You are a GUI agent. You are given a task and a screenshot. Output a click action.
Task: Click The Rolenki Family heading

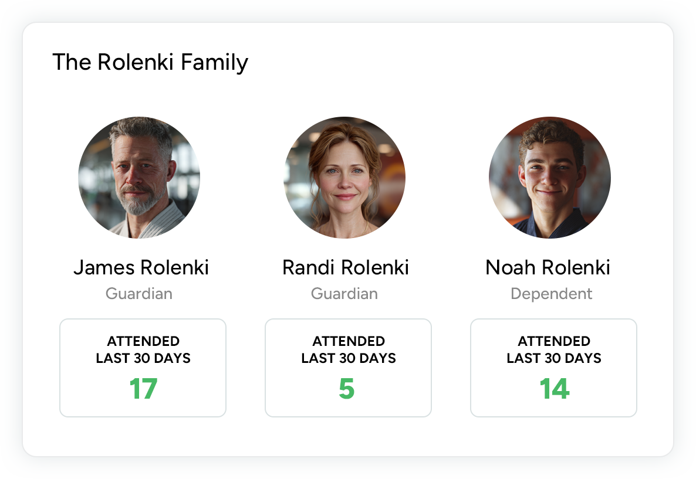pyautogui.click(x=150, y=62)
